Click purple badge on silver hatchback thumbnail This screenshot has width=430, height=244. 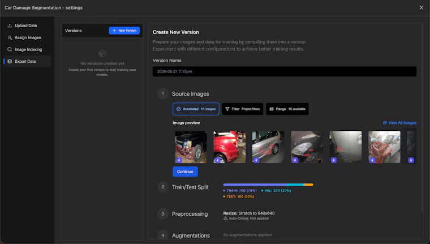[256, 160]
